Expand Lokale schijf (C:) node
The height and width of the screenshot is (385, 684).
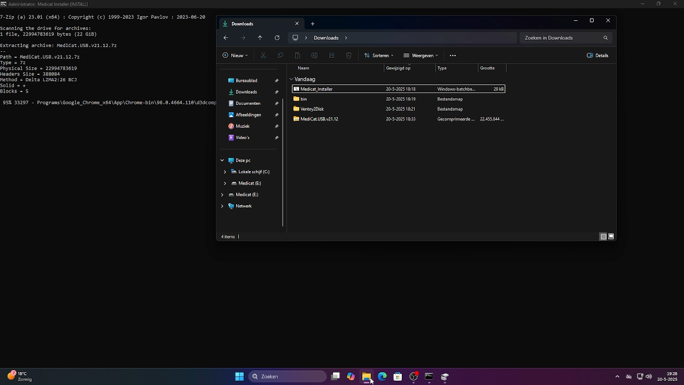(225, 172)
